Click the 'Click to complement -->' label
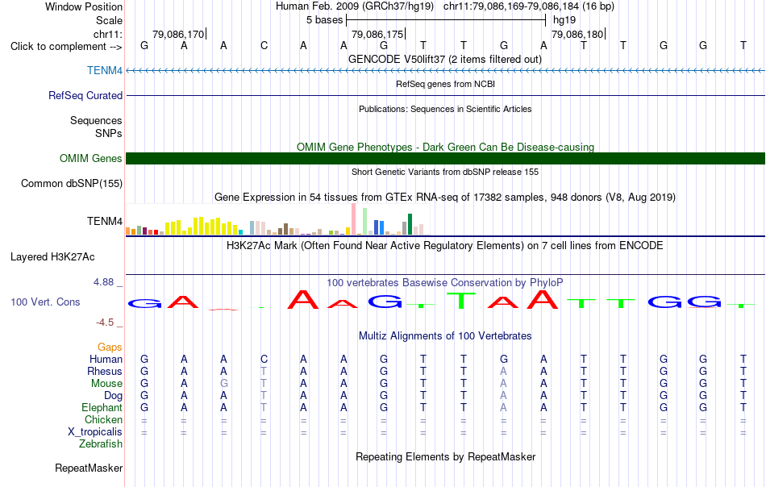Screen dimensions: 766x487 point(66,47)
